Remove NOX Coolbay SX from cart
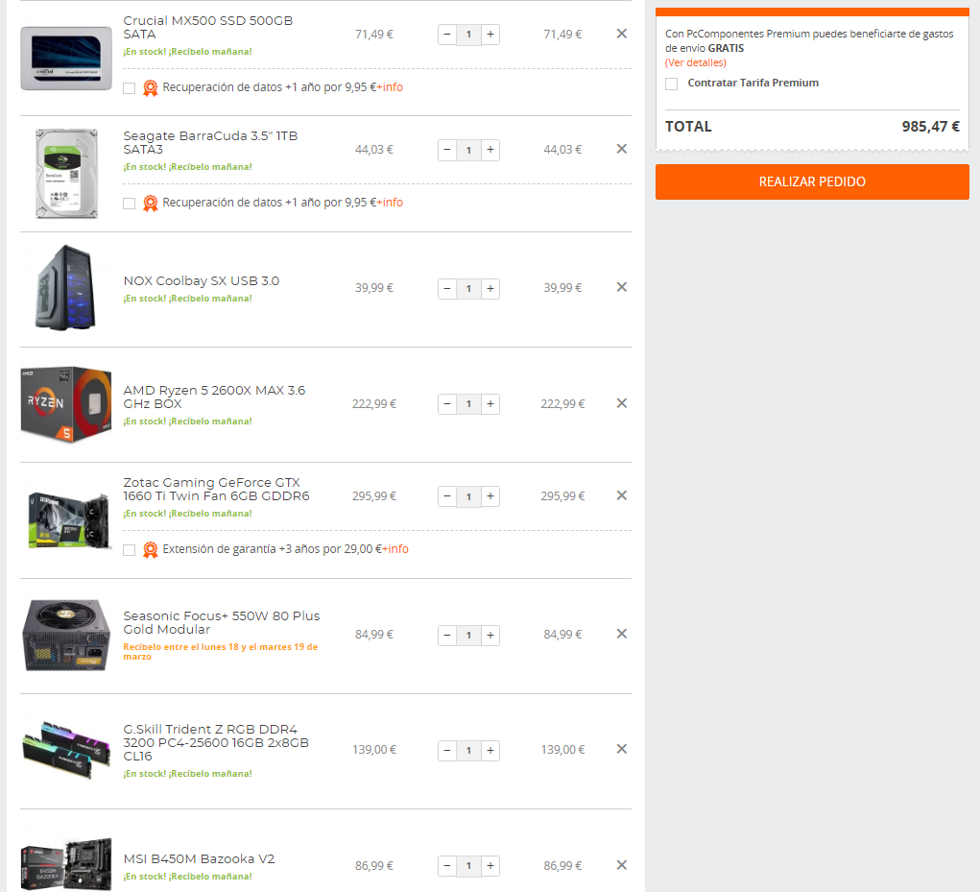This screenshot has width=980, height=892. point(621,287)
